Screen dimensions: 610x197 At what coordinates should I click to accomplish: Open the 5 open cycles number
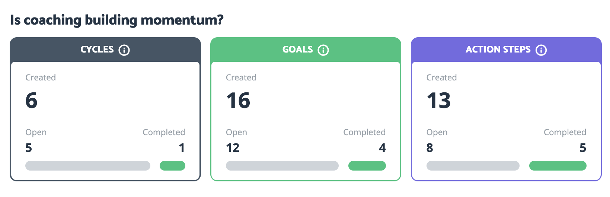pyautogui.click(x=29, y=148)
